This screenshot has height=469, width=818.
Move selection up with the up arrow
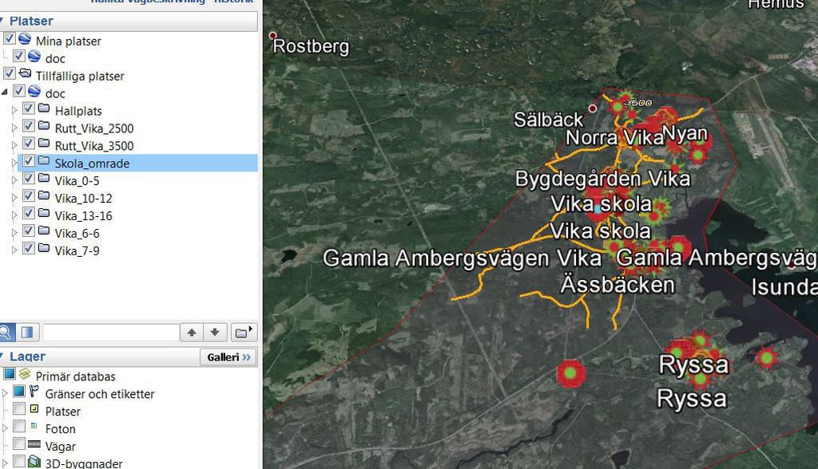click(x=192, y=332)
